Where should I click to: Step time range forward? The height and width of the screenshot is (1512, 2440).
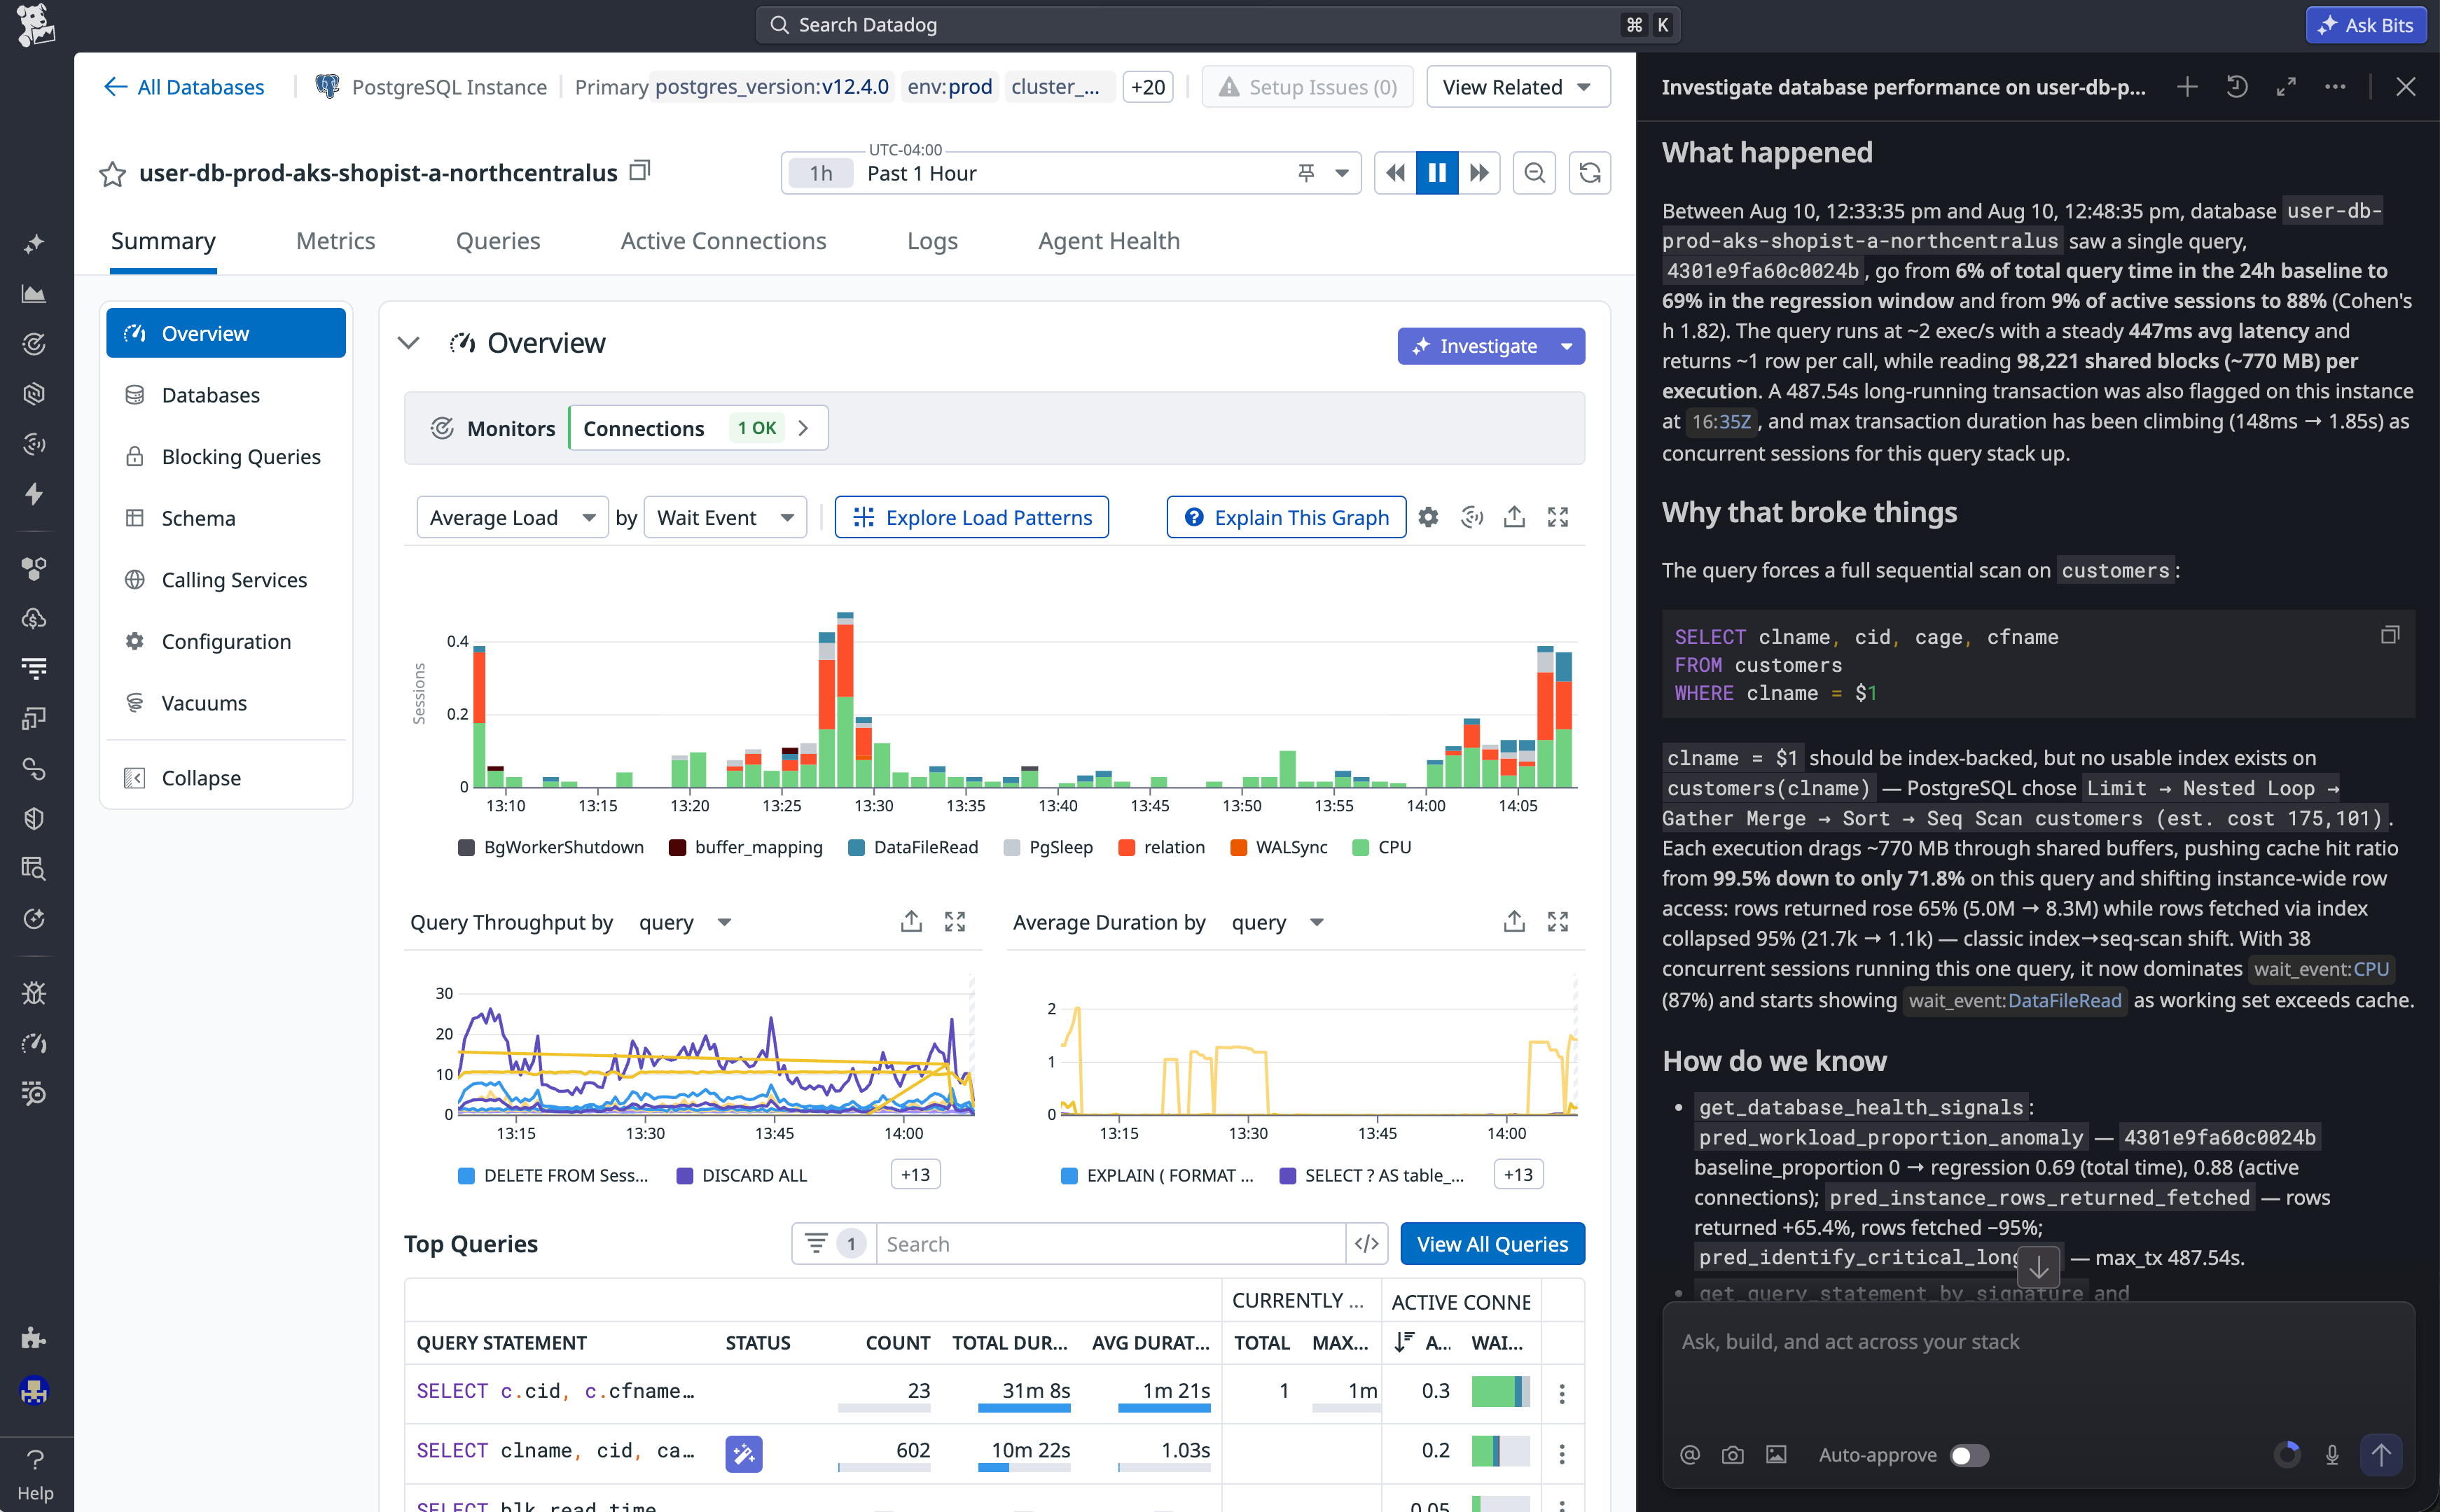point(1478,173)
